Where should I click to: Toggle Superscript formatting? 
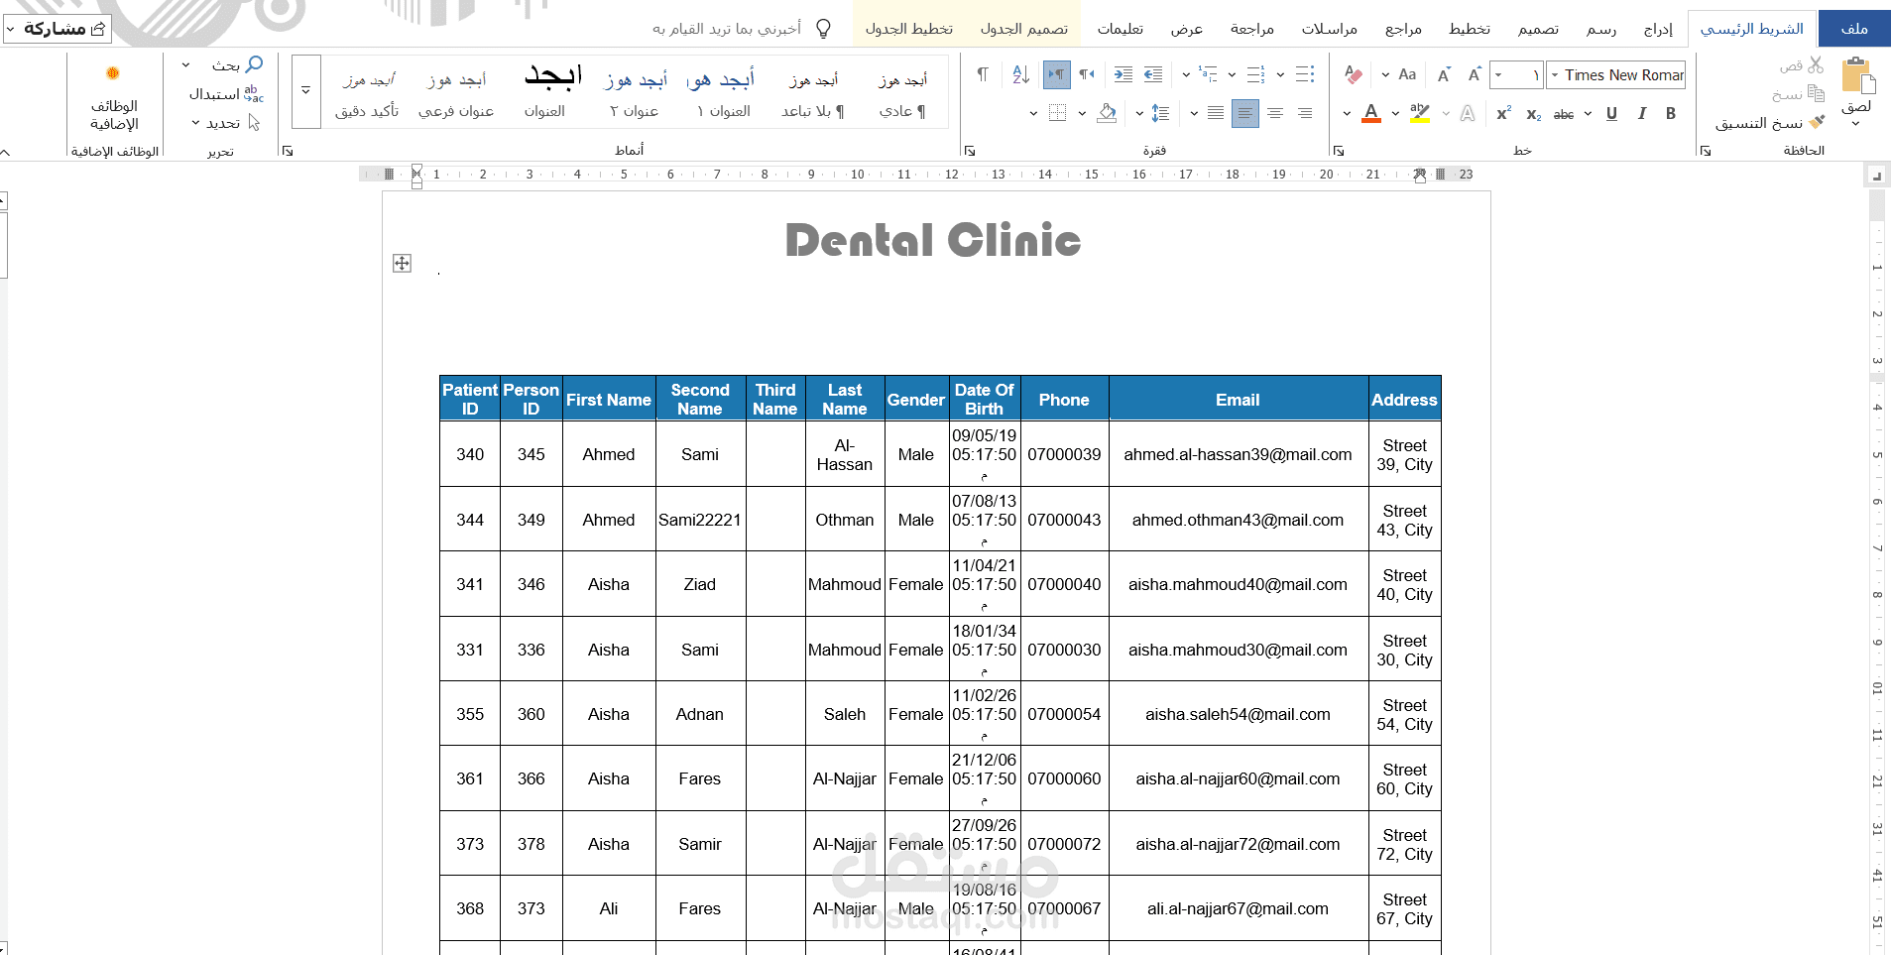click(x=1504, y=113)
